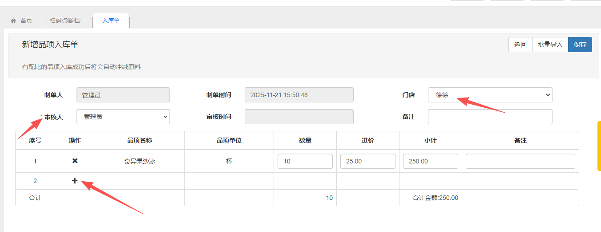Screen dimensions: 601x232
Task: Focus the 备注 input in the 奇异果沙冰 row
Action: pos(520,161)
